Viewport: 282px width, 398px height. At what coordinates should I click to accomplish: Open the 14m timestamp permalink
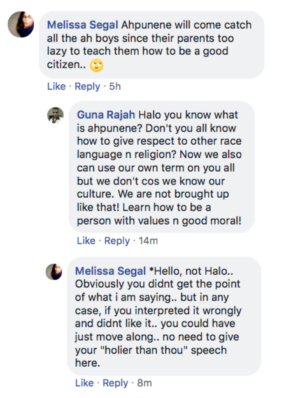tap(148, 240)
